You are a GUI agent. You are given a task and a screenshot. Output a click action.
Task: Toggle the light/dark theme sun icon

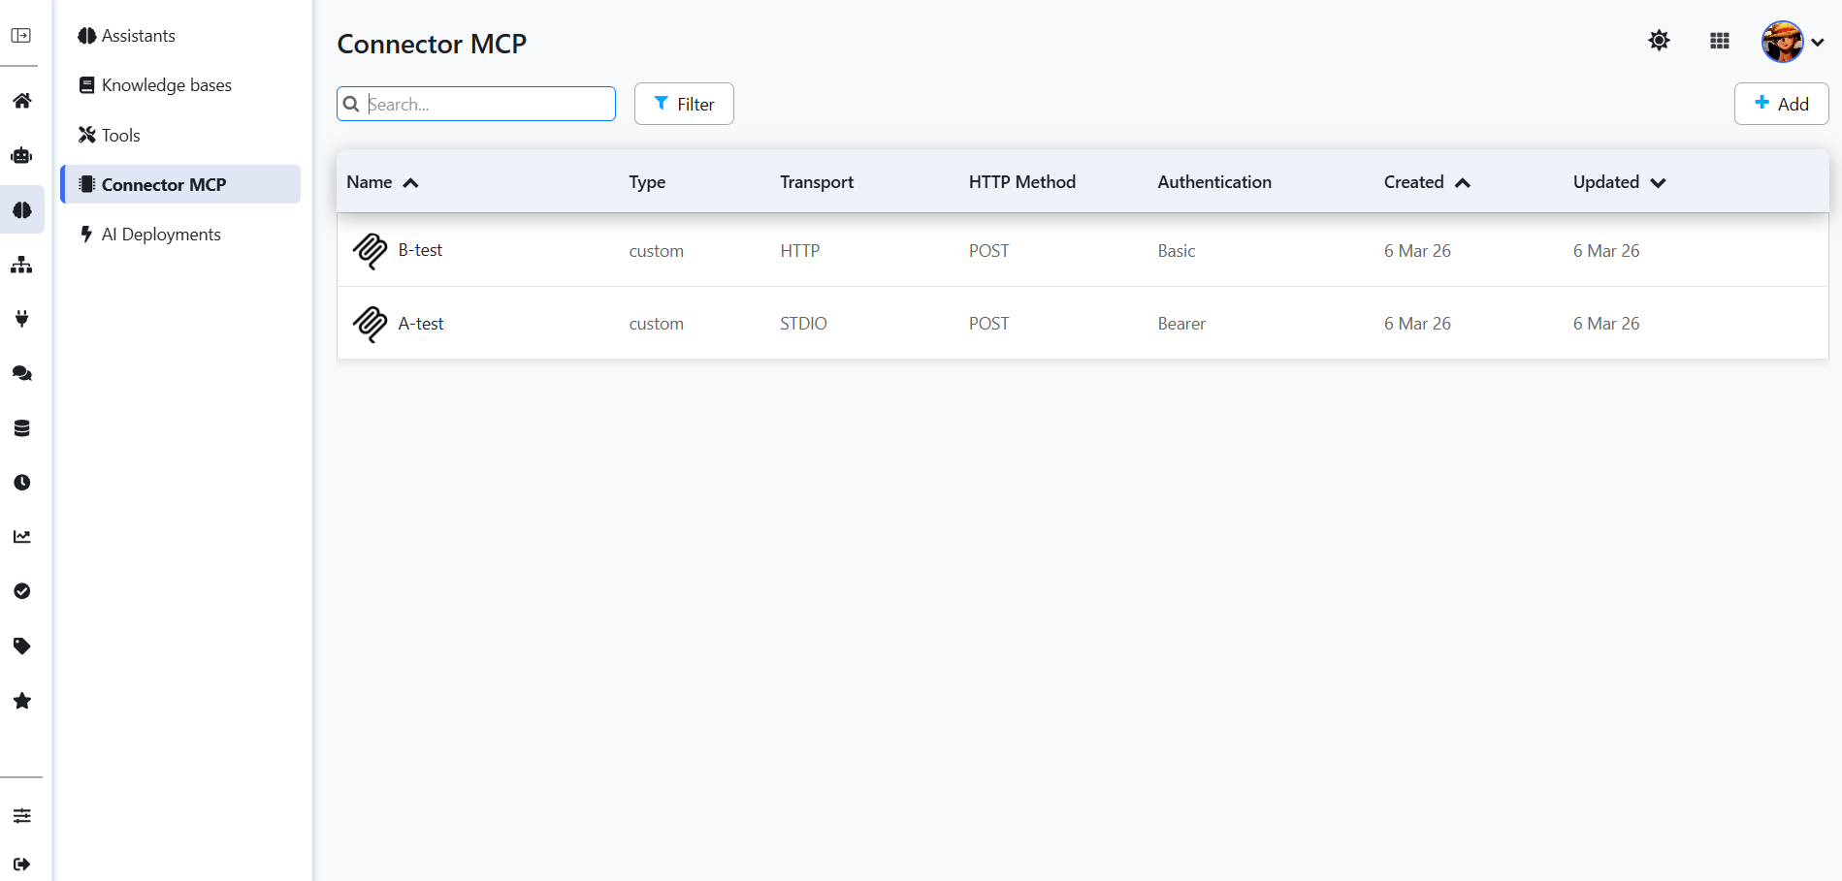tap(1660, 41)
